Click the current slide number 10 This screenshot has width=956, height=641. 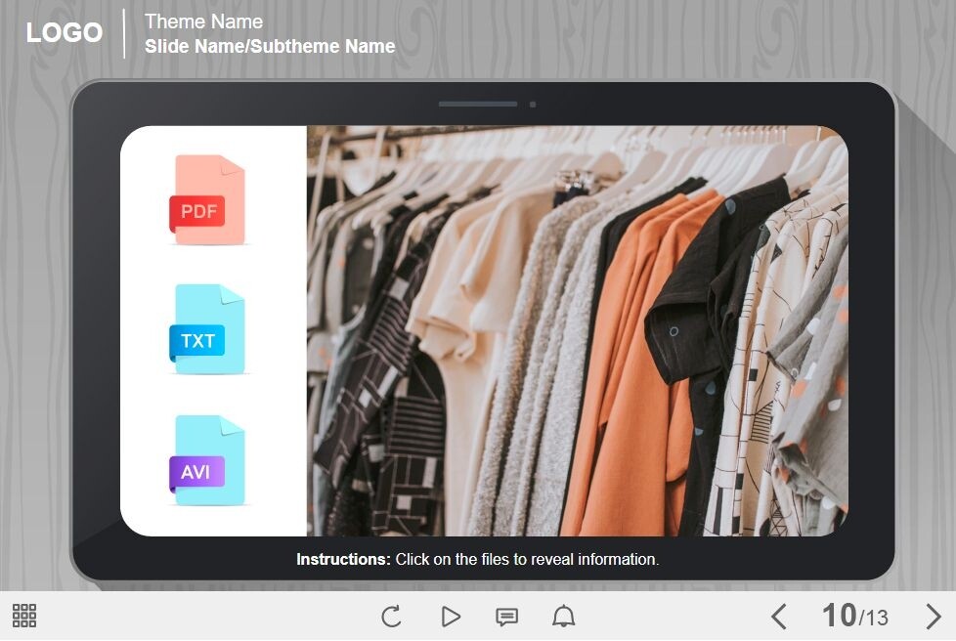click(839, 616)
